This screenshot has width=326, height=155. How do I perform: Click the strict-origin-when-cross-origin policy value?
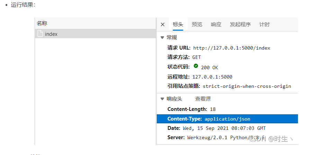click(247, 86)
